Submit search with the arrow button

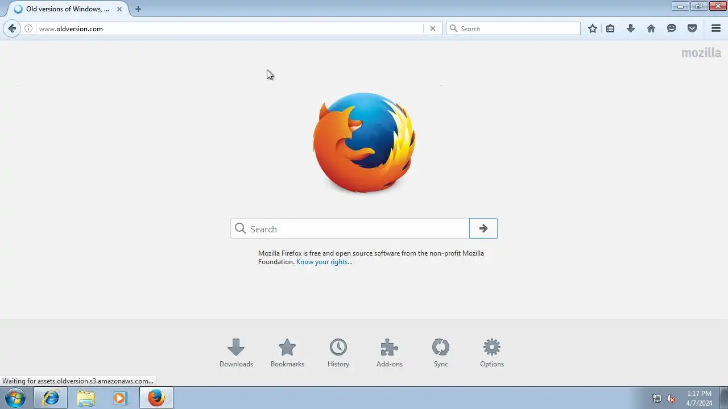tap(483, 228)
